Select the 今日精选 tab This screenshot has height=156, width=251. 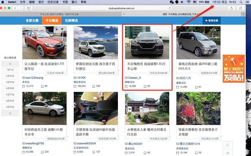(52, 20)
